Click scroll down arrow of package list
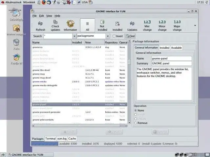Image resolution: width=210 pixels, height=157 pixels. click(129, 122)
